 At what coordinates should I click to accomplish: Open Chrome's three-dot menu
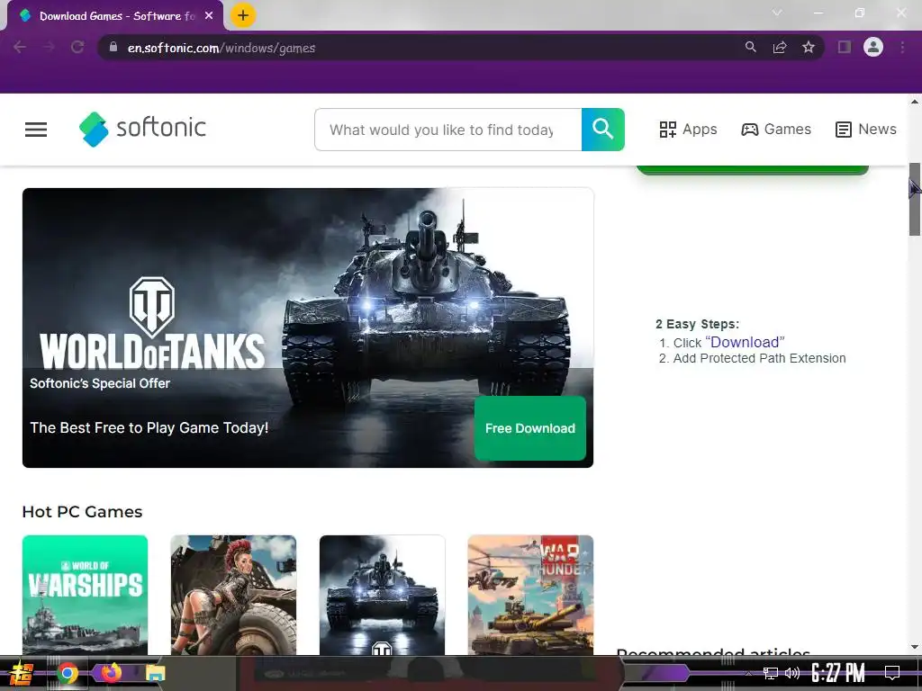click(x=902, y=47)
